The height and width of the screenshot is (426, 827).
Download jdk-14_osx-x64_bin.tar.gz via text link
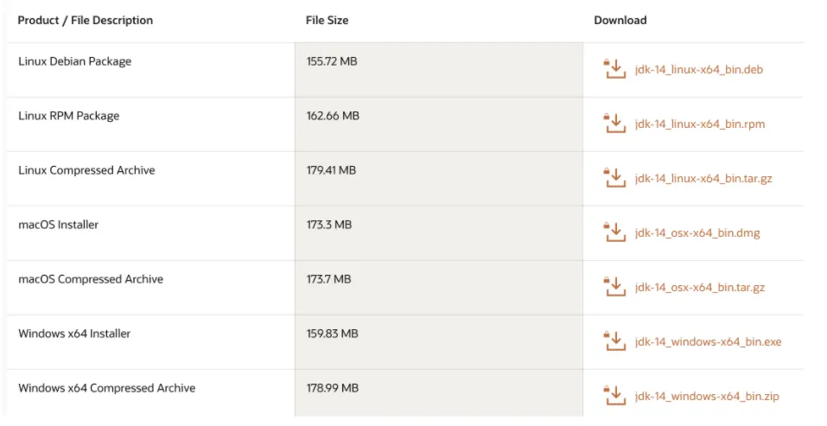pos(699,288)
